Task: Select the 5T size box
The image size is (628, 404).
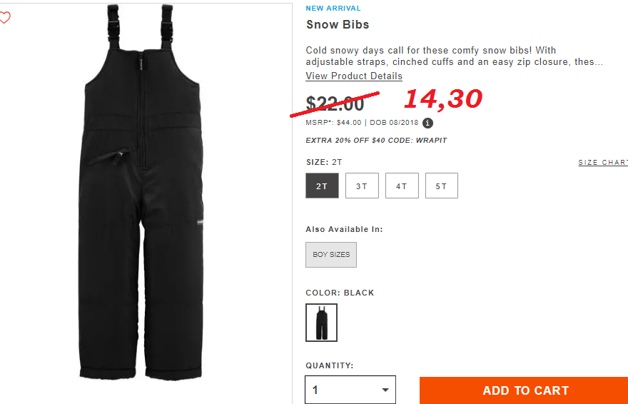Action: (441, 186)
